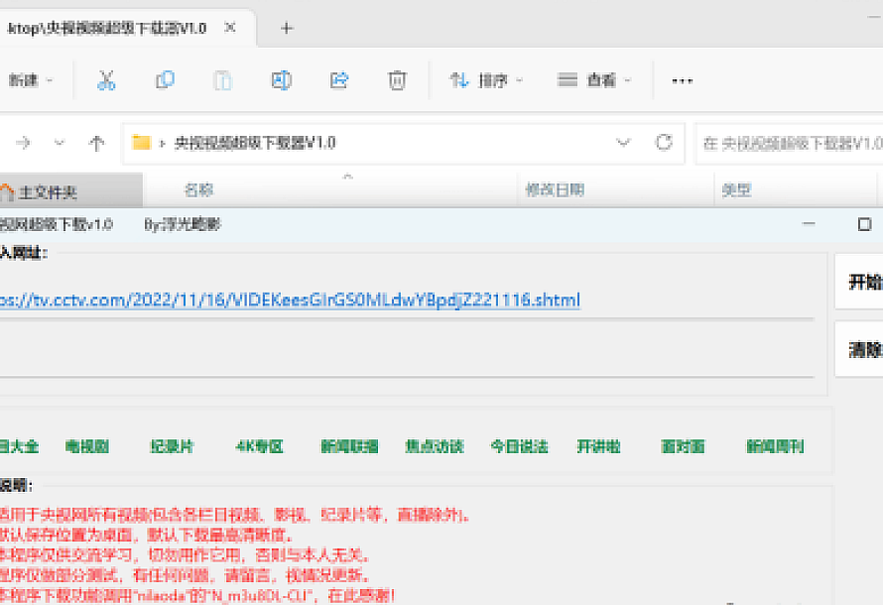The height and width of the screenshot is (605, 883).
Task: Open the 4K专区 category link
Action: pos(260,446)
